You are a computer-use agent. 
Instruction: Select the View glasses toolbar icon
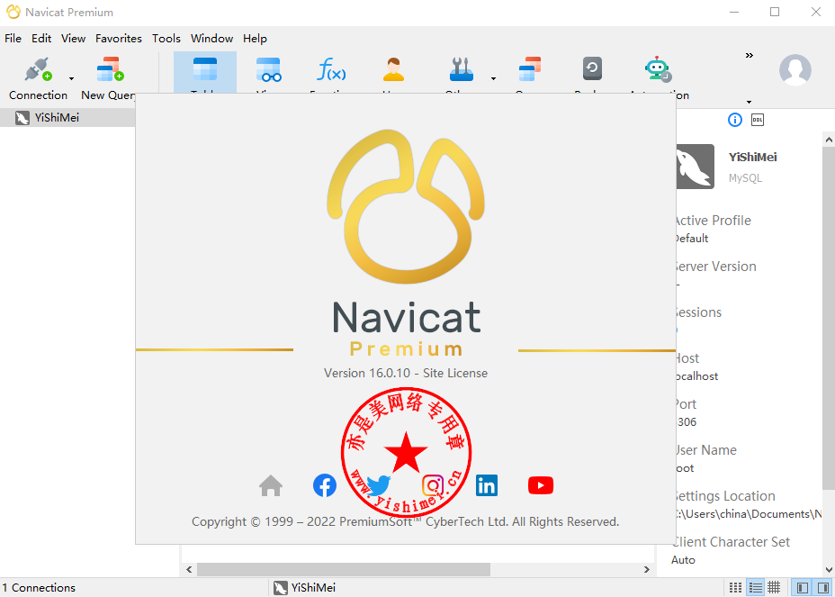tap(268, 69)
